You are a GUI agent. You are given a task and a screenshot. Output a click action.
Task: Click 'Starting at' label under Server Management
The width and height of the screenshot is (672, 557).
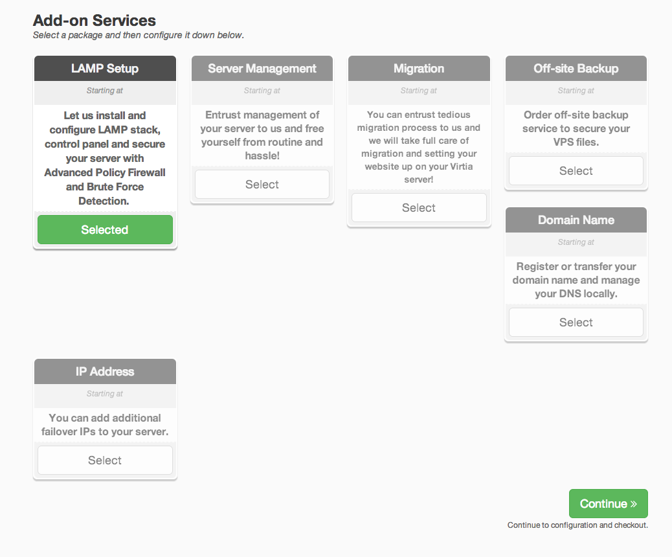coord(262,91)
